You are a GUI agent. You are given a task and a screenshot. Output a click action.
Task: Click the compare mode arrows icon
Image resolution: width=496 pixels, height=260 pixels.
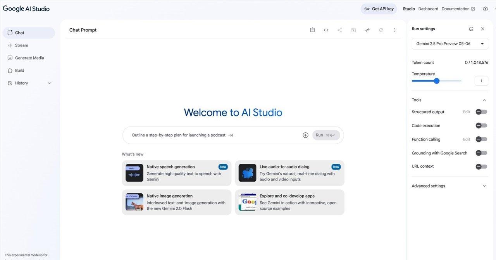pyautogui.click(x=367, y=30)
